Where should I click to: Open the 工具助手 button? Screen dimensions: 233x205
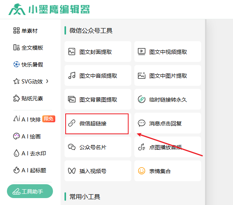tap(30, 191)
